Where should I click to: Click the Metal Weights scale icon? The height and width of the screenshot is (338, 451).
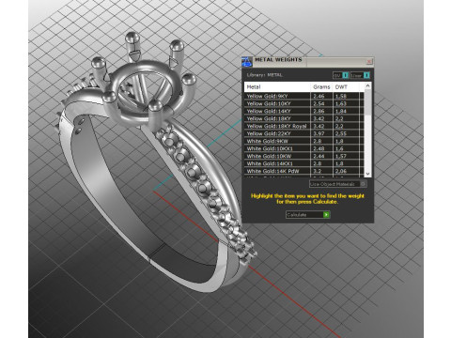click(x=247, y=62)
